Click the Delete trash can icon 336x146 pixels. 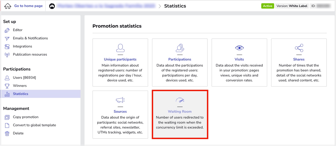coord(7,133)
